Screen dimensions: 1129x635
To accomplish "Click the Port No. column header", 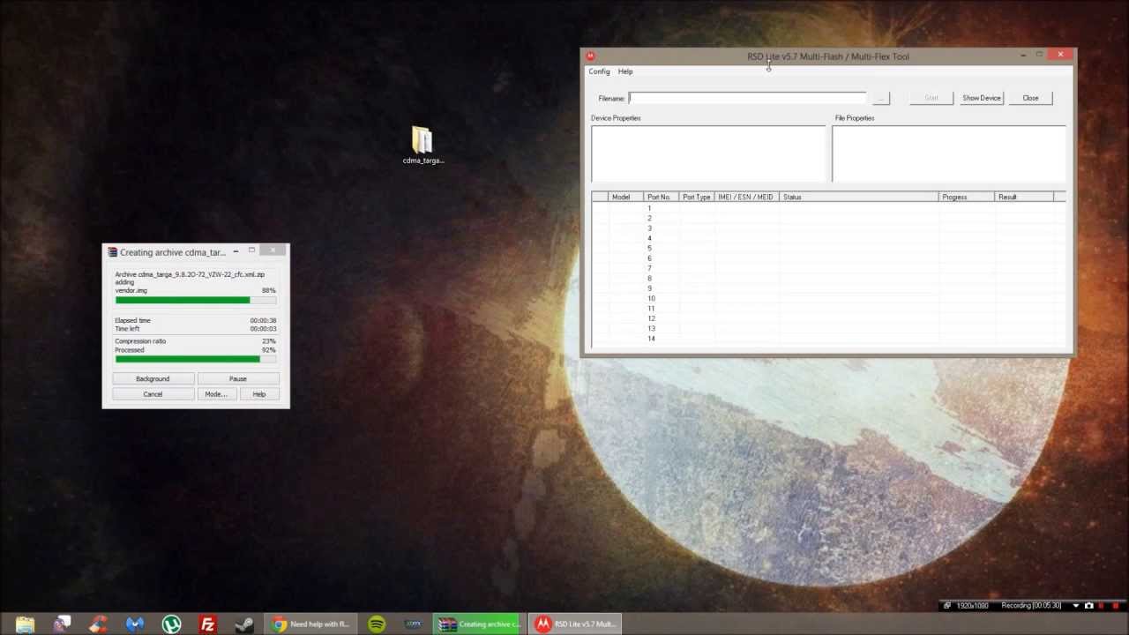I will coord(661,197).
